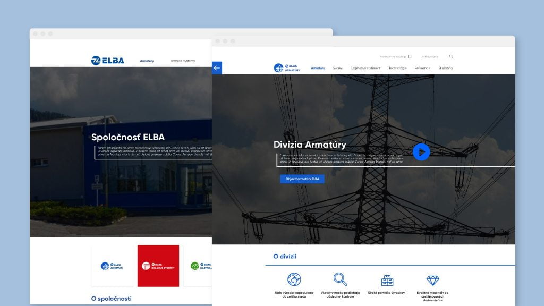The width and height of the screenshot is (544, 306).
Task: Select Armatúry tab in front window navigation
Action: (318, 69)
